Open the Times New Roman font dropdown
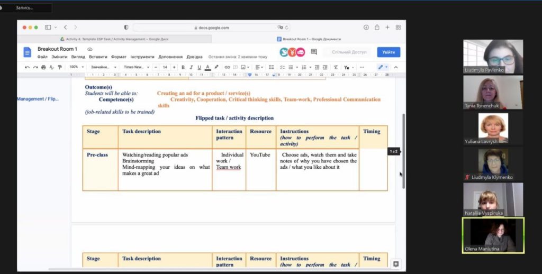Image resolution: width=542 pixels, height=274 pixels. tap(137, 67)
